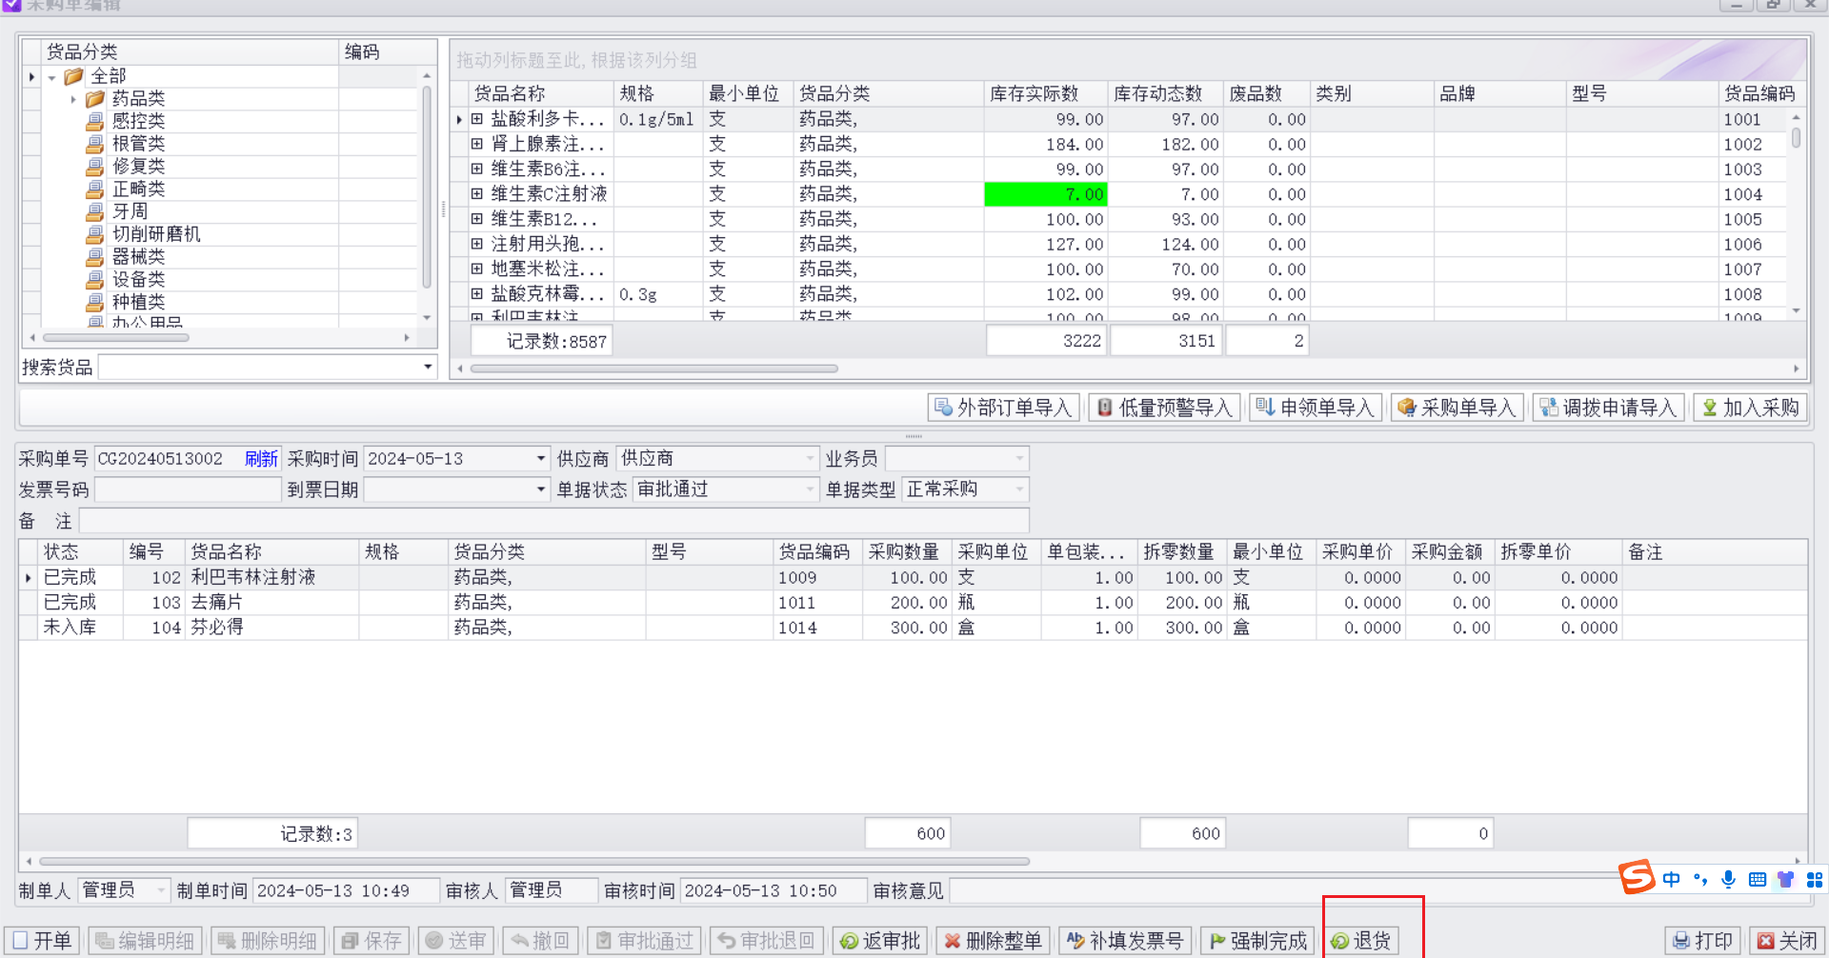Click the 外部订单导入 import button
The width and height of the screenshot is (1829, 958).
click(1004, 408)
